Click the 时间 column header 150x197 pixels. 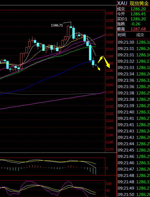[122, 35]
